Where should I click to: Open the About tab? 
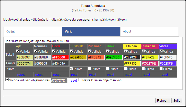pyautogui.click(x=149, y=32)
